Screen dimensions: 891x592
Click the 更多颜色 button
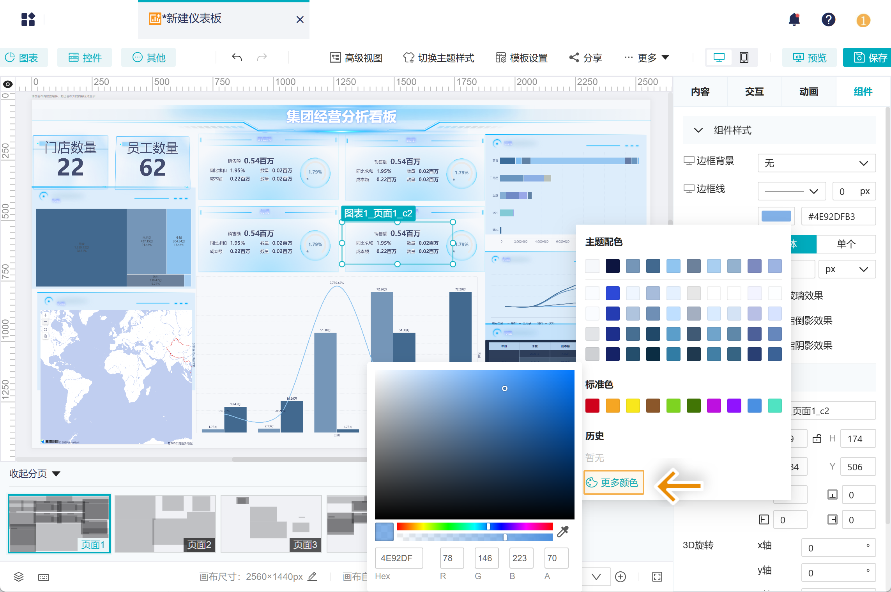point(613,482)
